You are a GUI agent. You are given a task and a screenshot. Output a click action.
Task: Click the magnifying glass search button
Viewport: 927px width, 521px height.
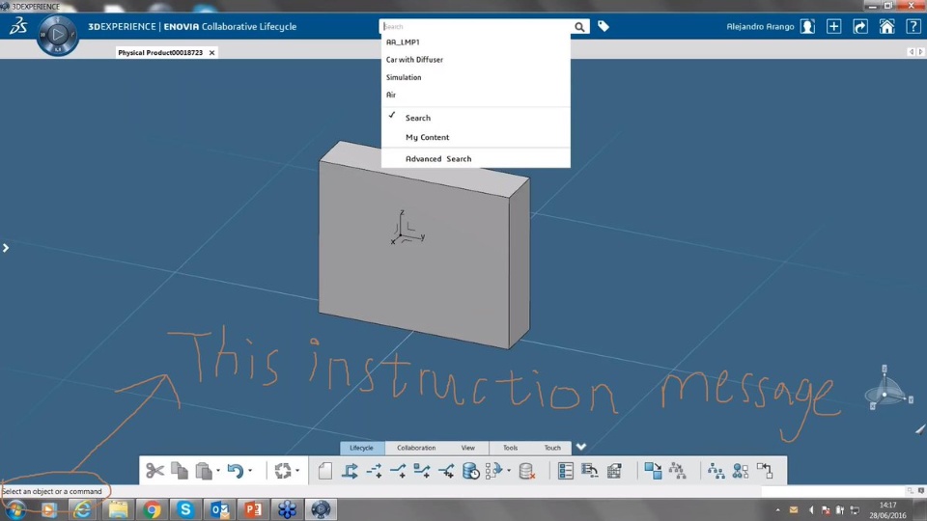pos(580,27)
